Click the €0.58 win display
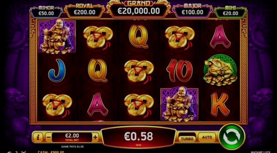Screen dimensions: 277x153 (x=138, y=137)
